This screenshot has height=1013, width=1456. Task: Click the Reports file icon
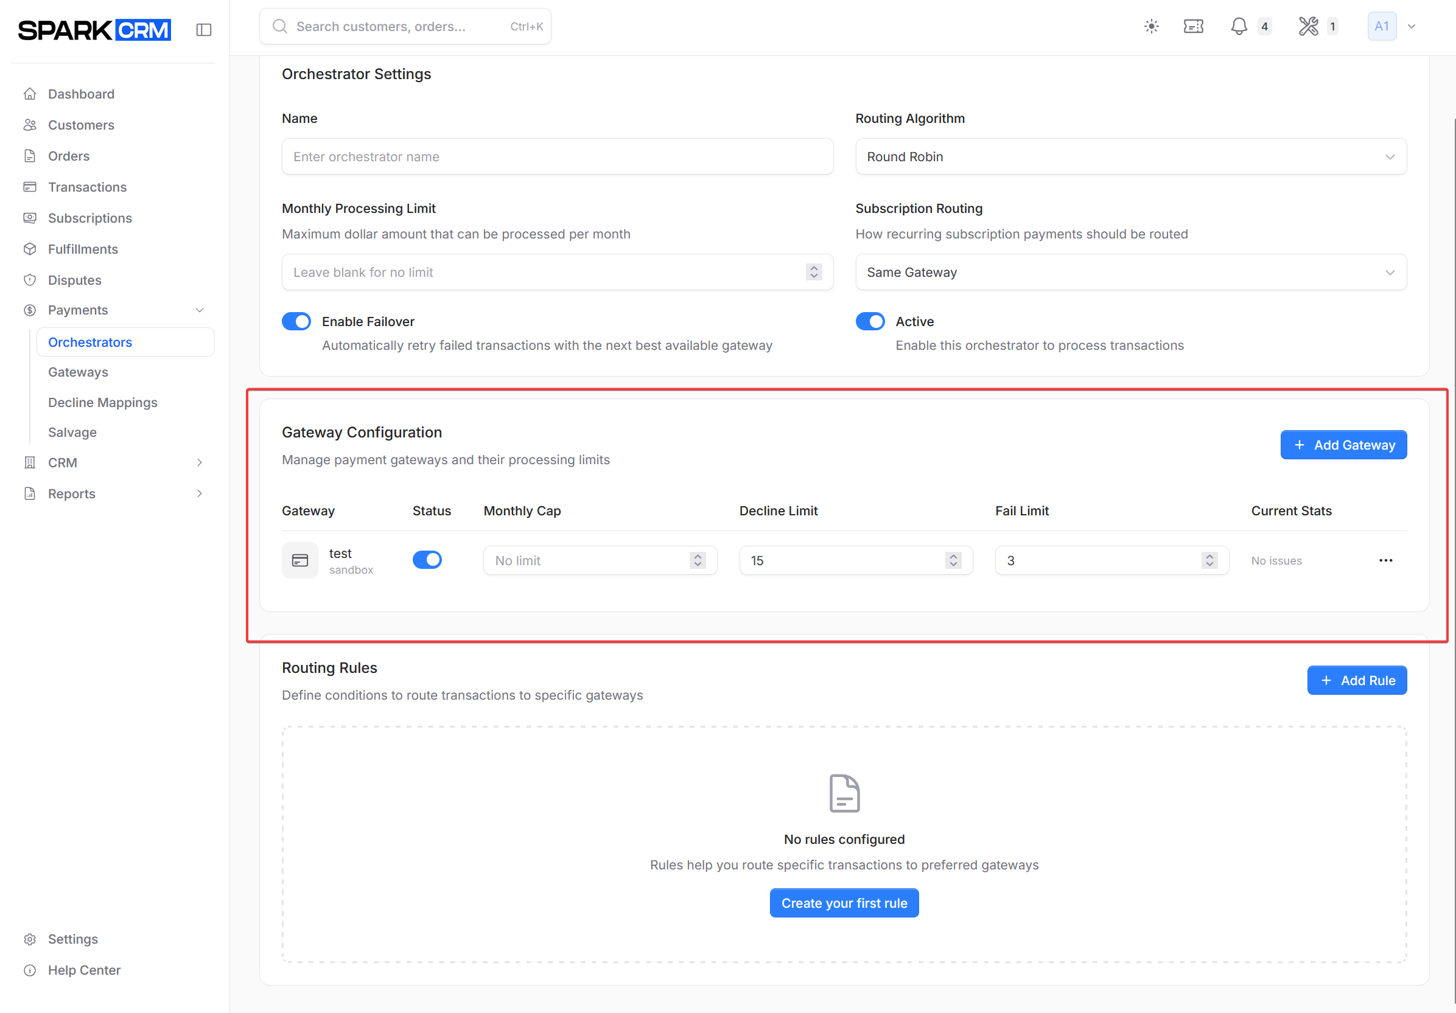click(30, 493)
